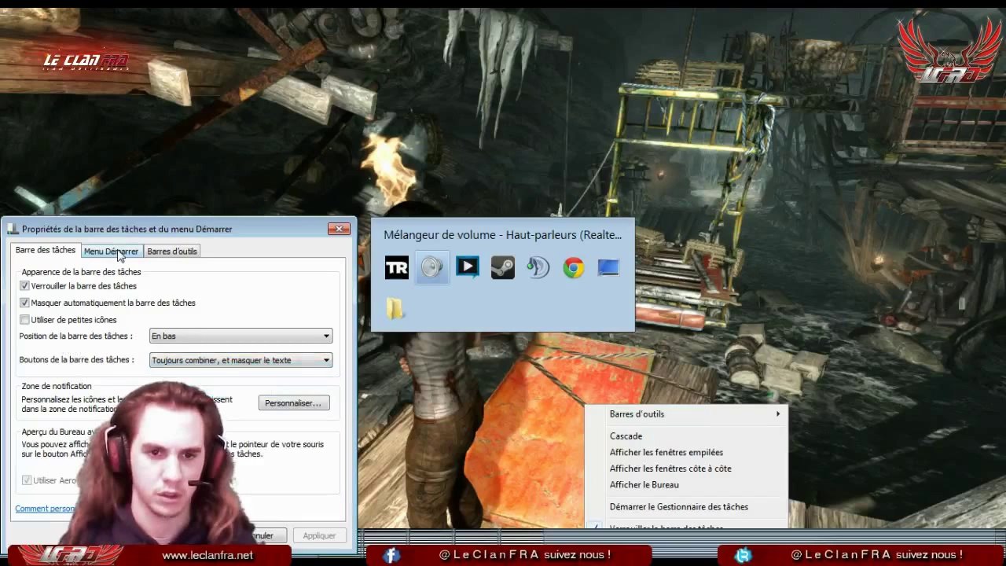Viewport: 1006px width, 566px height.
Task: Open Barres d'outils context menu entry
Action: 685,414
